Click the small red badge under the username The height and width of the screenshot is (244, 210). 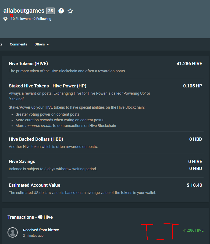pos(12,16)
